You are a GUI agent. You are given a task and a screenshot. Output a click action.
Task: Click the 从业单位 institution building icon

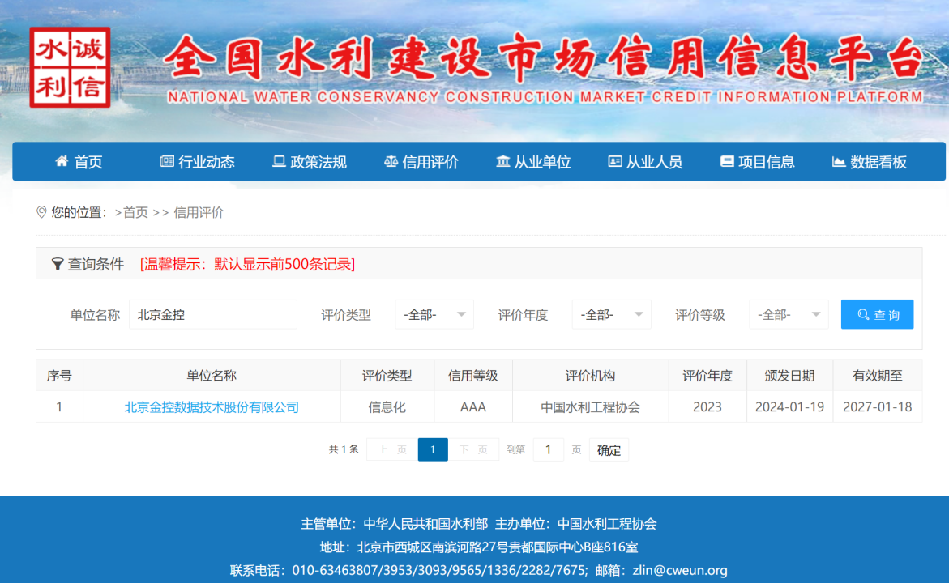(x=503, y=161)
